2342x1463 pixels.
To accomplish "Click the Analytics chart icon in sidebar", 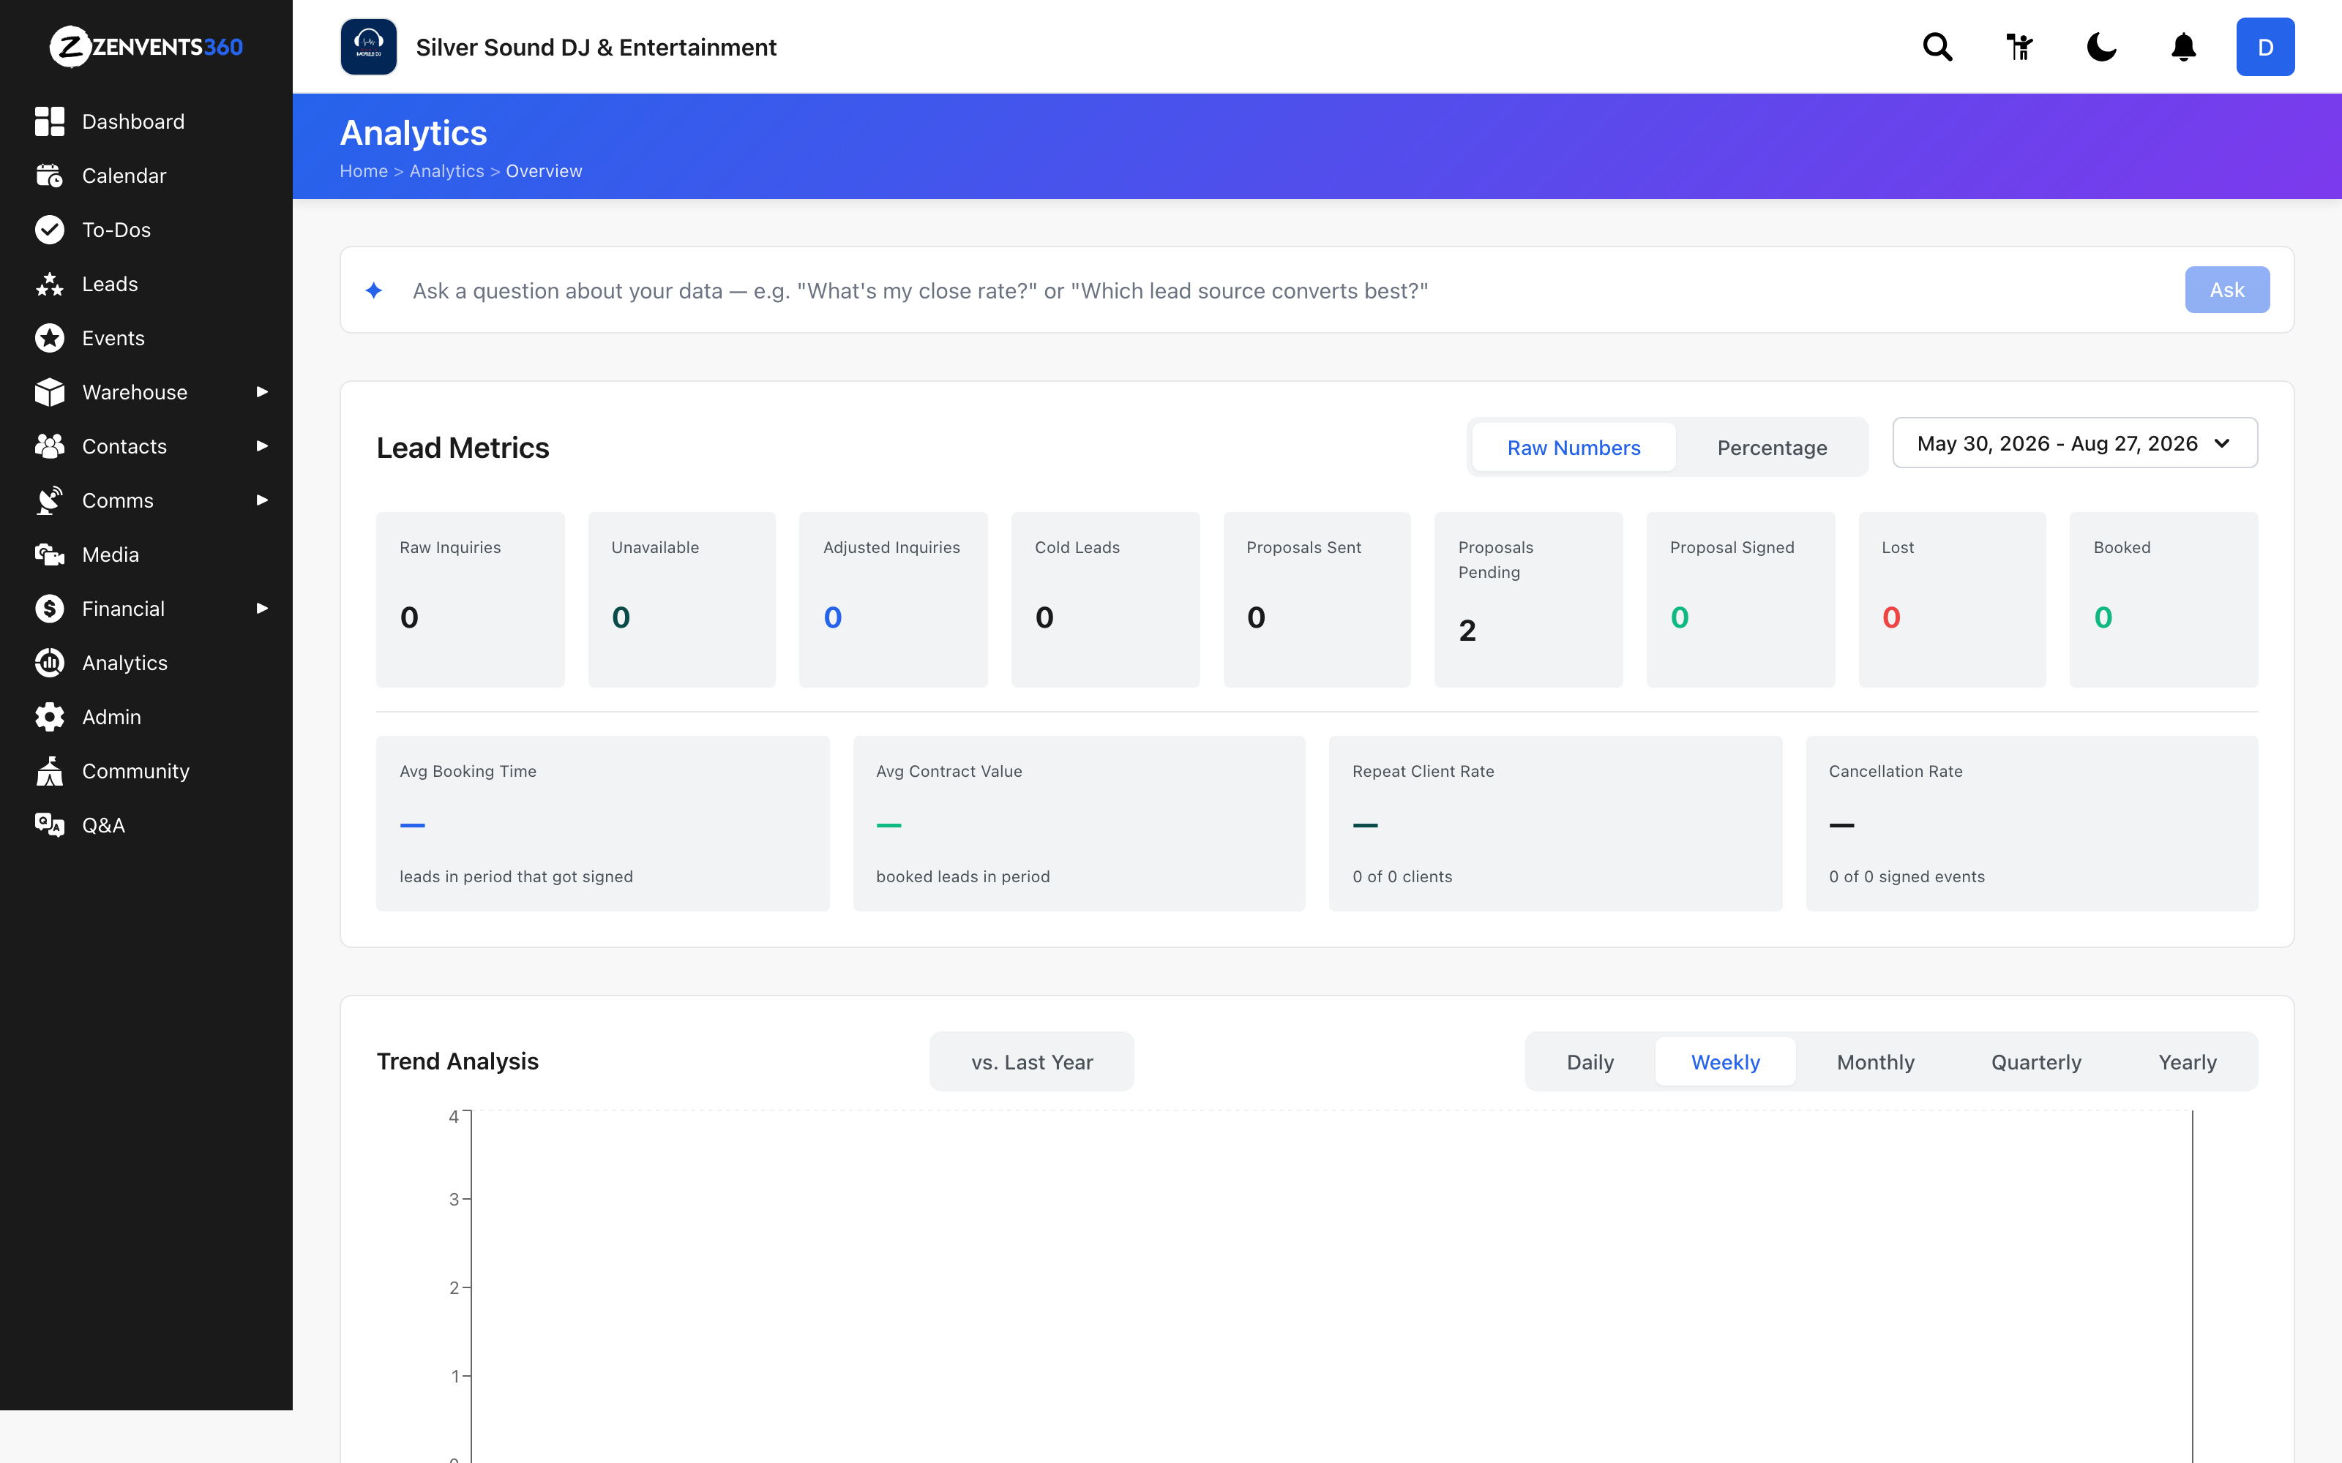I will pyautogui.click(x=49, y=663).
